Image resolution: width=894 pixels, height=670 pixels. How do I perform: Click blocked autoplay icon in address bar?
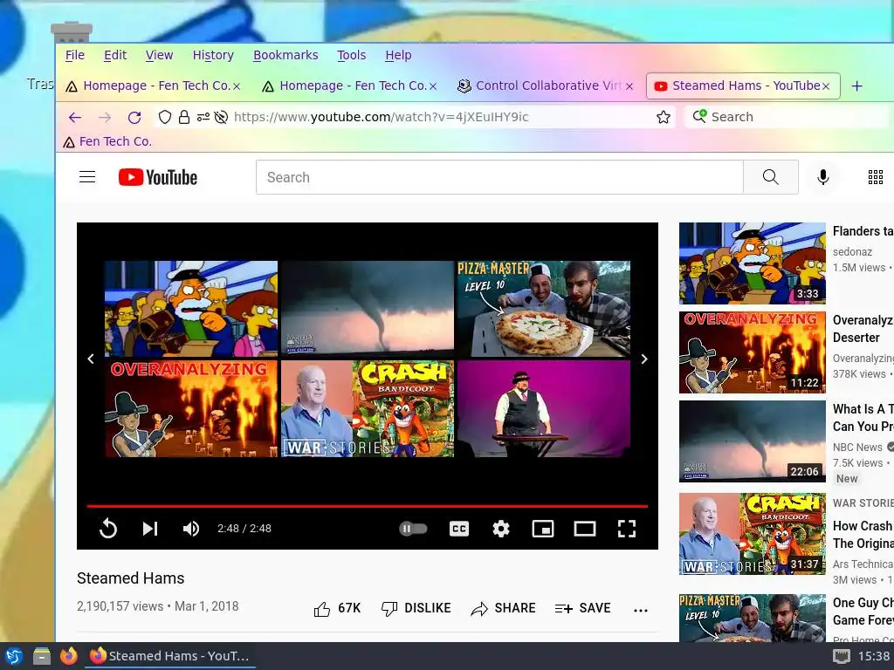221,118
